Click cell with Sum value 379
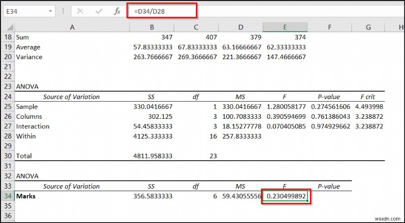This screenshot has height=223, width=405. (256, 37)
